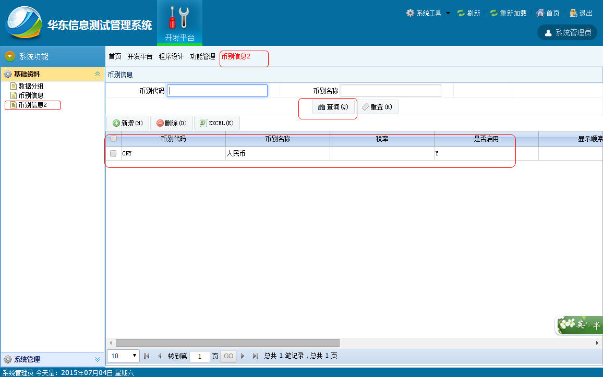Go to next page arrow
Image resolution: width=603 pixels, height=377 pixels.
pos(242,356)
